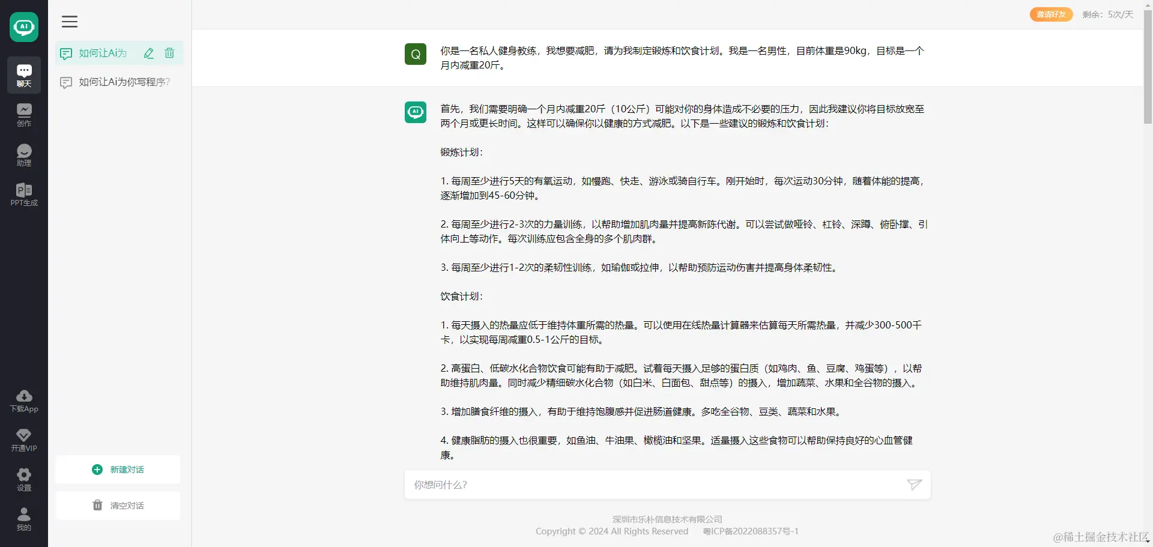
Task: Collapse the conversation list via hamburger menu
Action: point(70,22)
